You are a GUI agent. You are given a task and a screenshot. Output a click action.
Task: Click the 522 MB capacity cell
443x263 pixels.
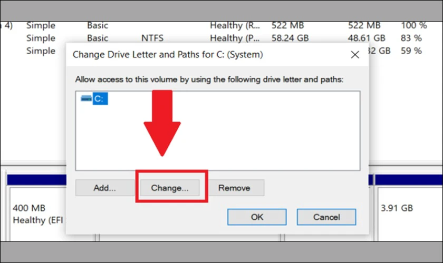[287, 25]
